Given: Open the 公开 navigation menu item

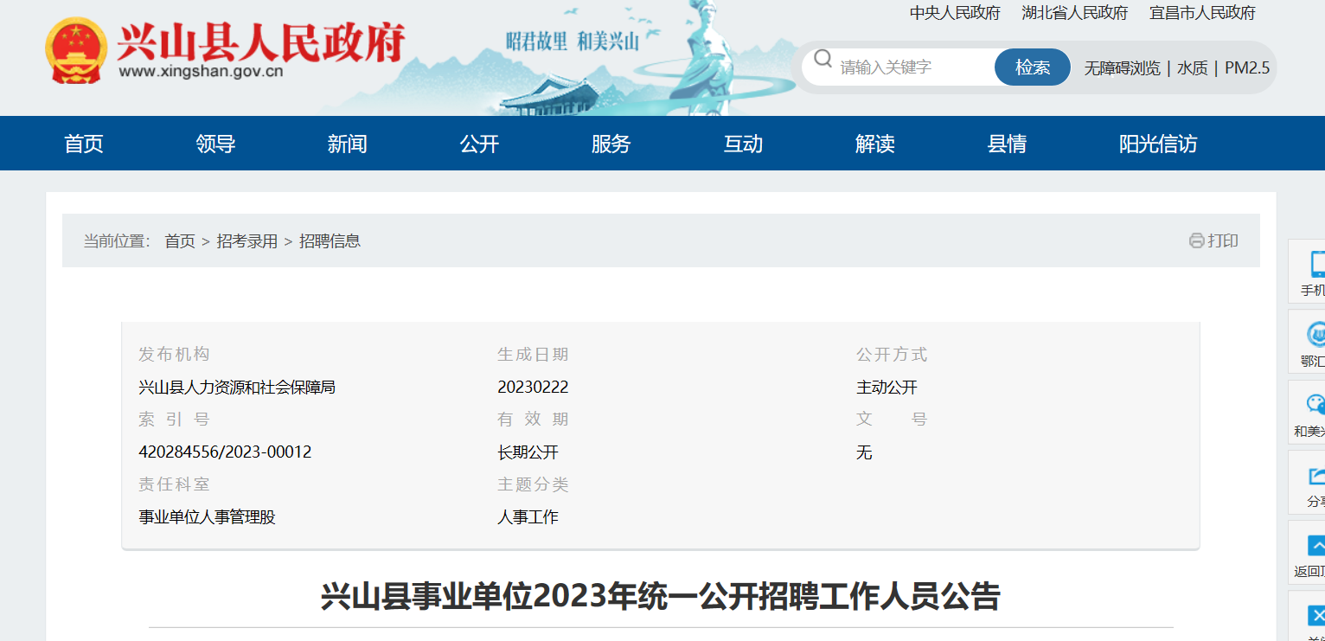Looking at the screenshot, I should pyautogui.click(x=479, y=144).
